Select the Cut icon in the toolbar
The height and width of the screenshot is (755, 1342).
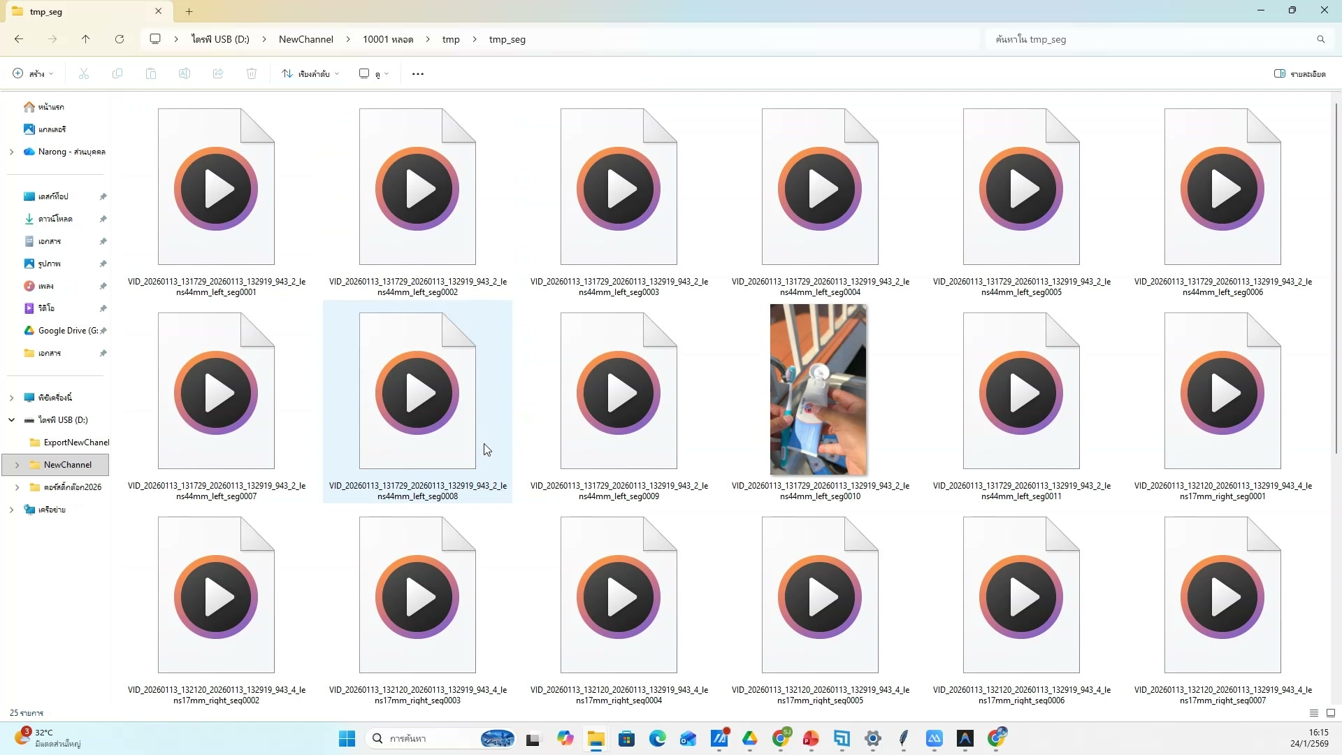83,73
